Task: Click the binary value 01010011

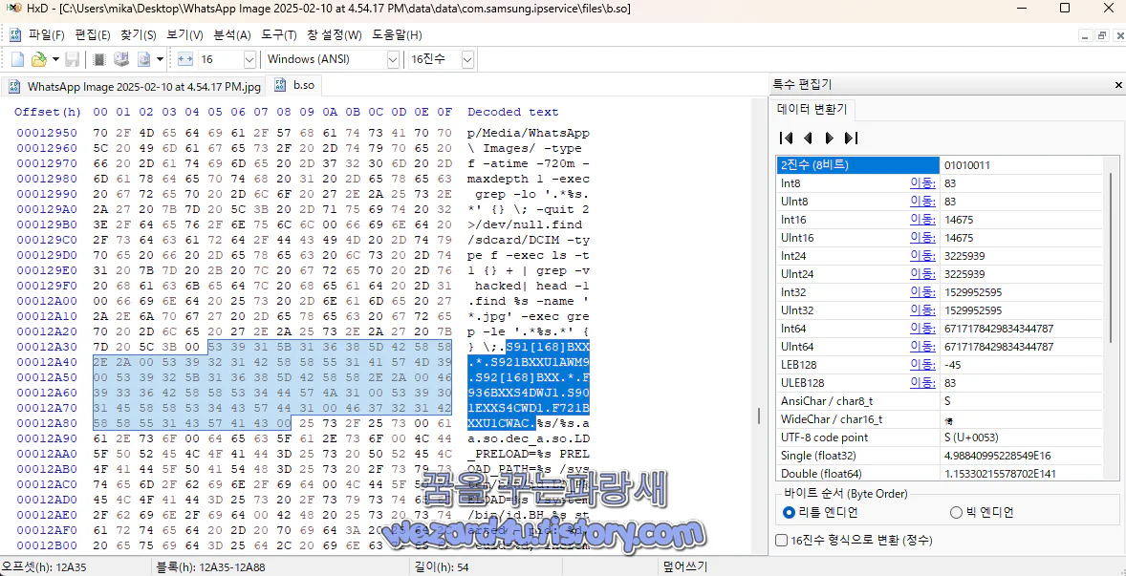Action: (967, 165)
